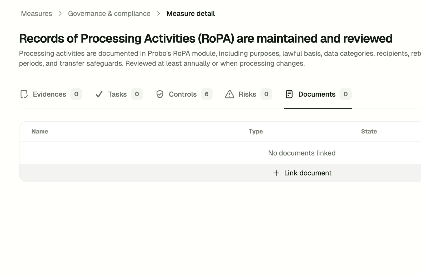Click the Name column header

pos(40,131)
